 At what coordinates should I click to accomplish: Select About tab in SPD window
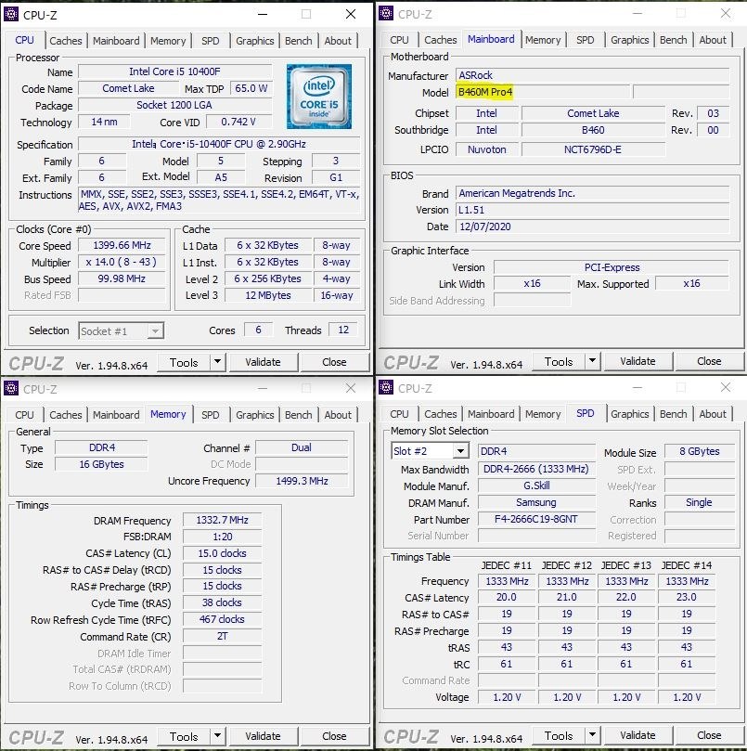(713, 414)
